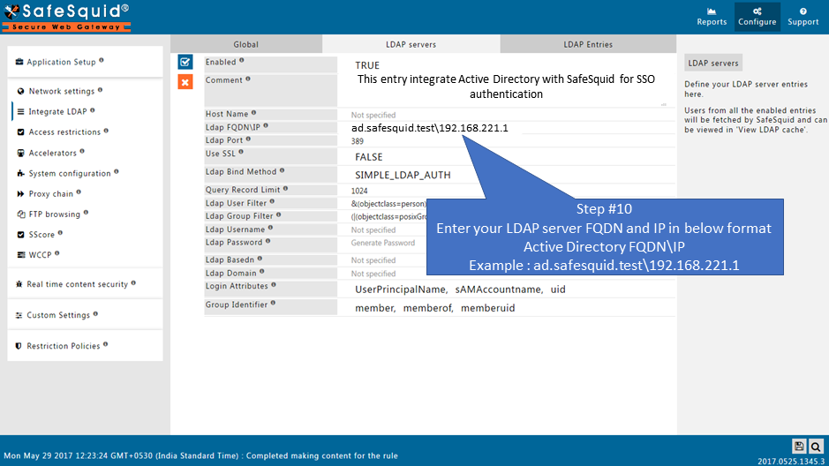Click the WCCP icon

tap(20, 255)
